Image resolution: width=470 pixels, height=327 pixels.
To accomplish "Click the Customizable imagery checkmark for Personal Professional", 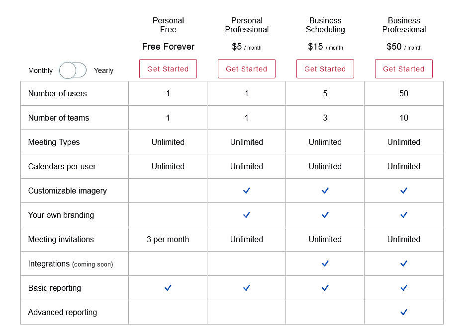I will click(x=246, y=191).
